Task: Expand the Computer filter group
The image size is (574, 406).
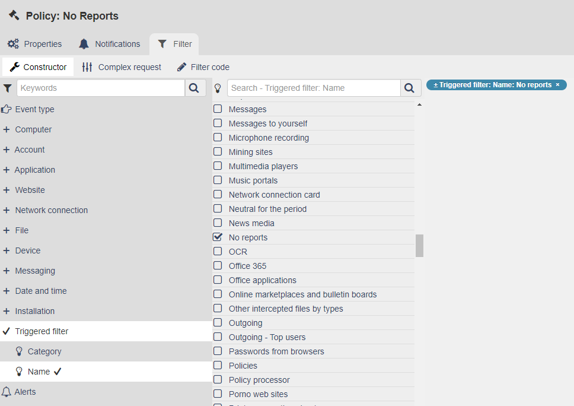Action: point(7,129)
